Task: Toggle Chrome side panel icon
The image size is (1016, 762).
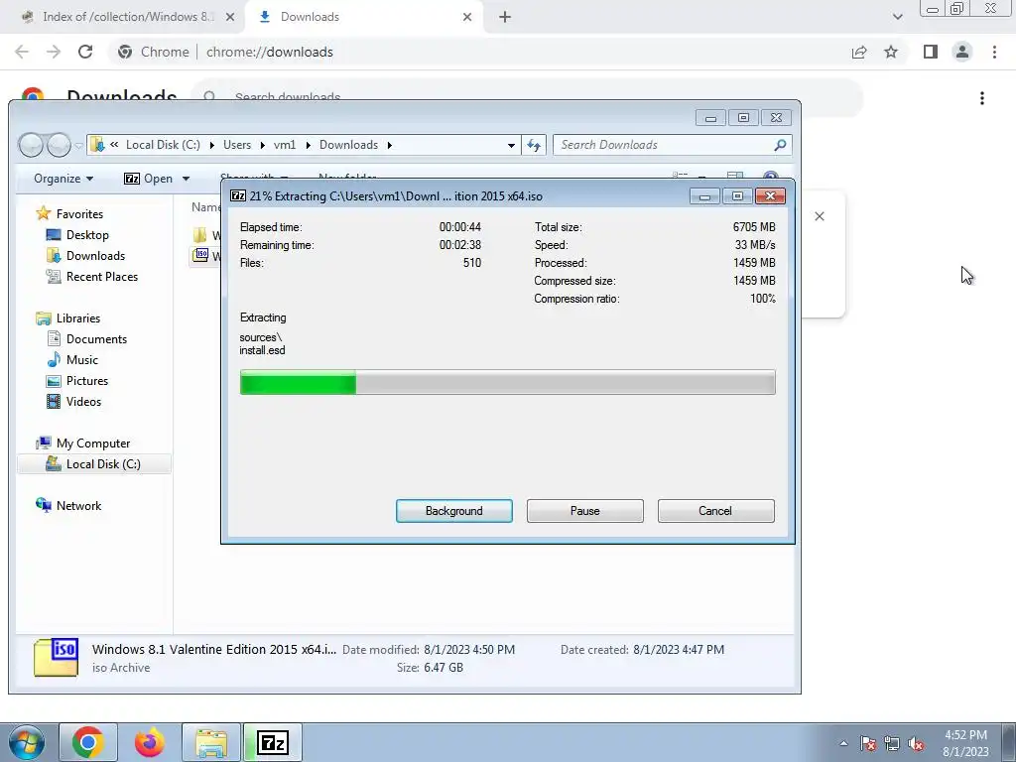Action: click(931, 52)
